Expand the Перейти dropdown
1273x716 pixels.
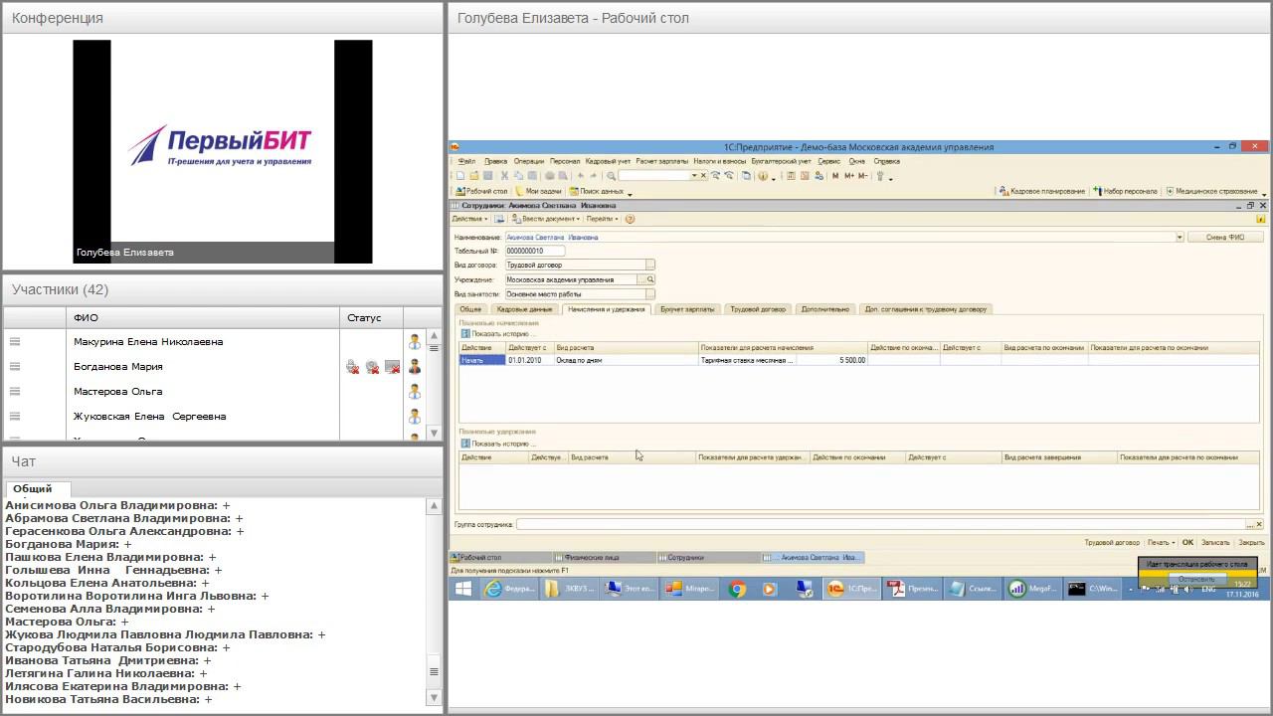tap(602, 219)
